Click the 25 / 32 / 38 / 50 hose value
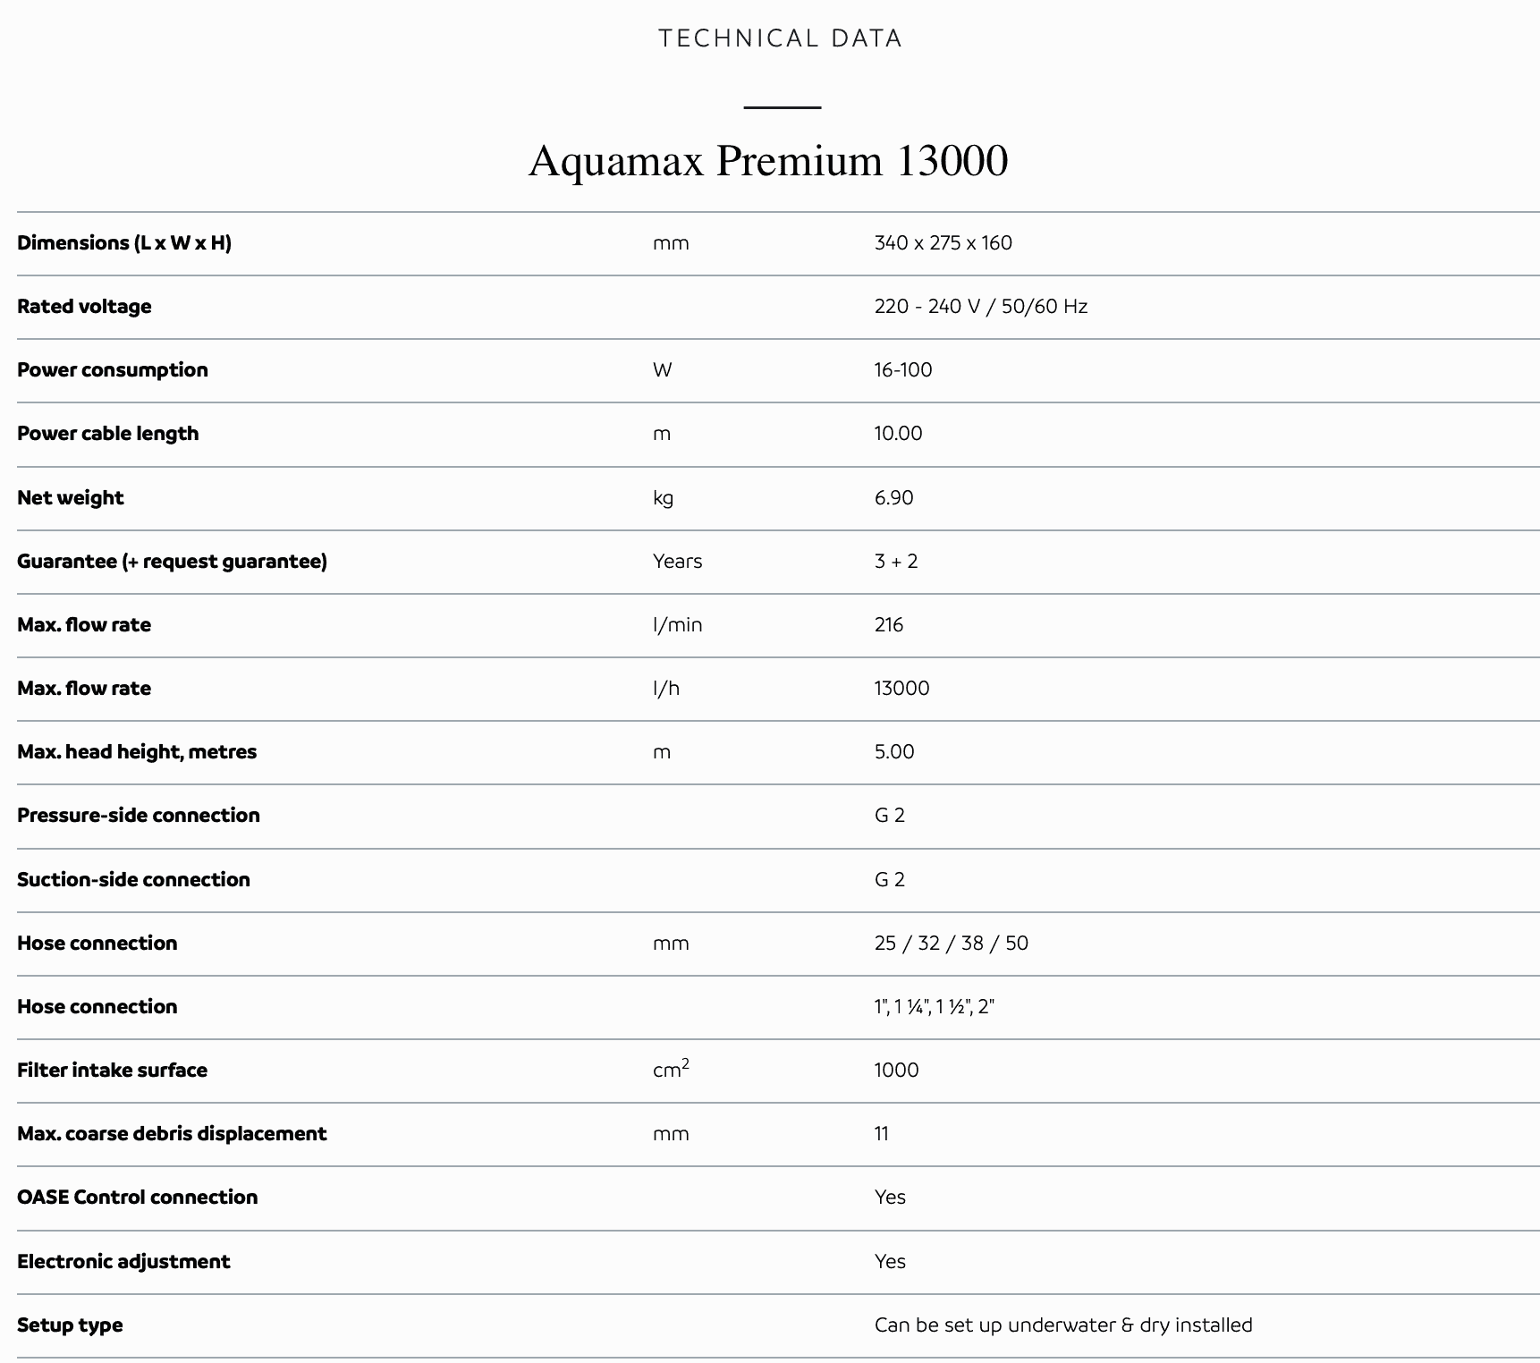This screenshot has width=1540, height=1363. [x=951, y=944]
